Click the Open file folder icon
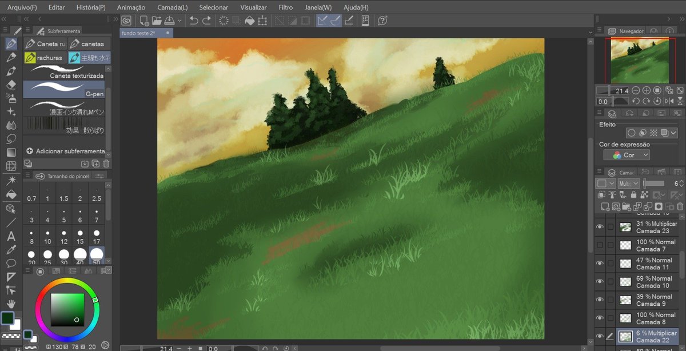This screenshot has width=686, height=351. 157,21
